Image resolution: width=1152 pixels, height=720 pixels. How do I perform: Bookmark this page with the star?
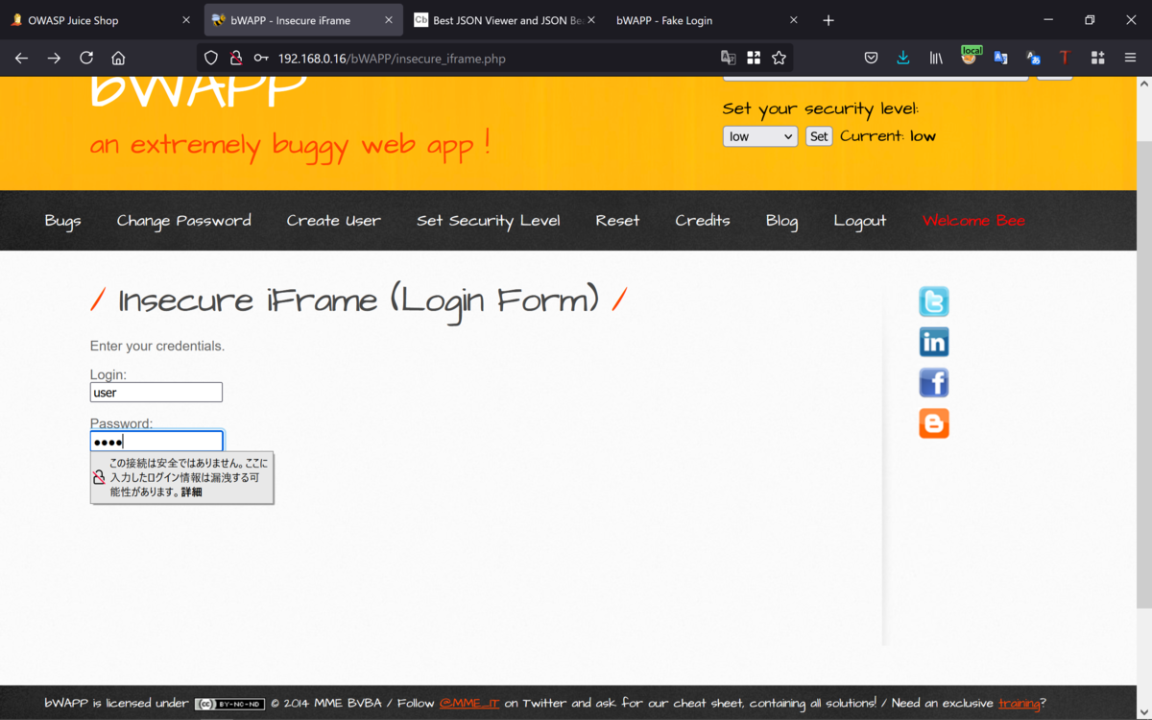pos(779,59)
